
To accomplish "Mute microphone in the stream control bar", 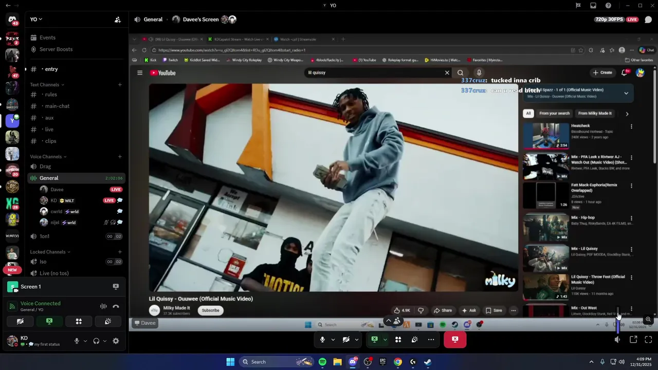I will (322, 340).
